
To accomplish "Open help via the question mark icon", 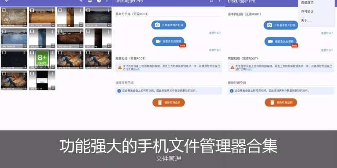I will [x=99, y=1].
